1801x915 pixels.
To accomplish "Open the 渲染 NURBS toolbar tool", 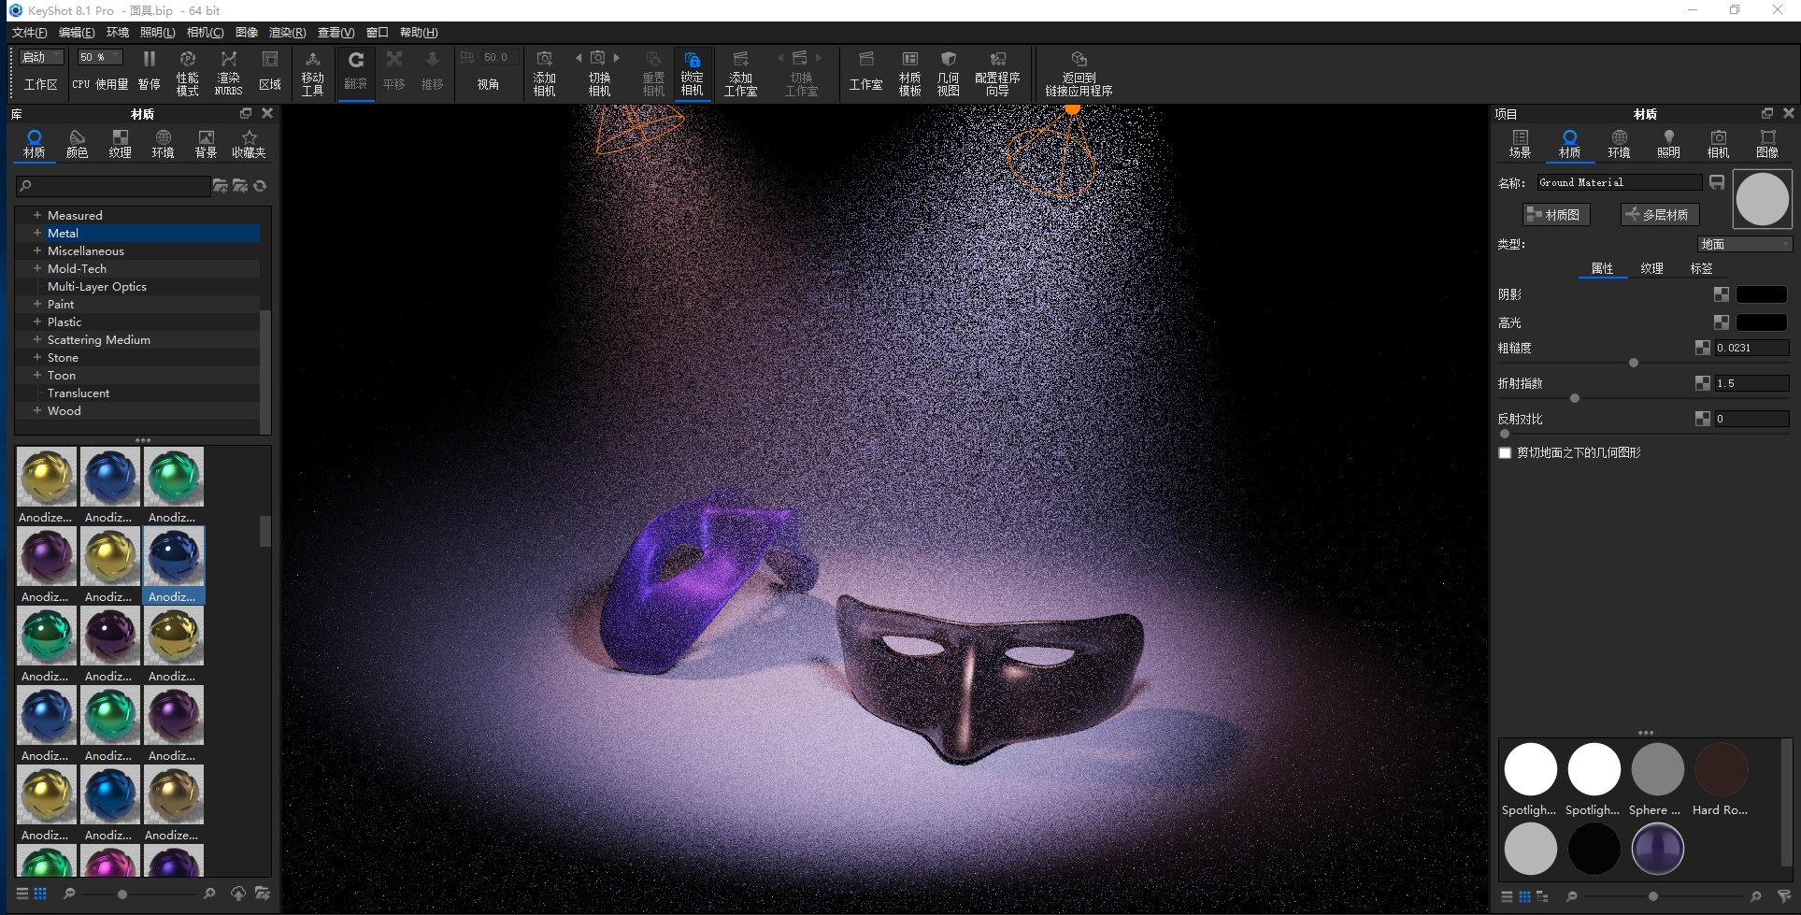I will (228, 71).
